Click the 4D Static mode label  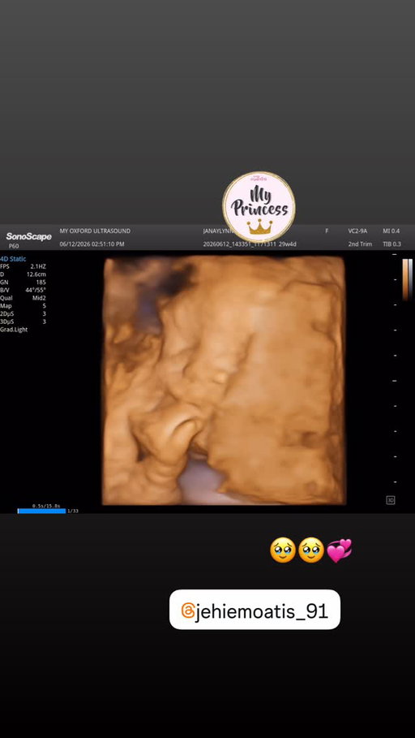13,259
